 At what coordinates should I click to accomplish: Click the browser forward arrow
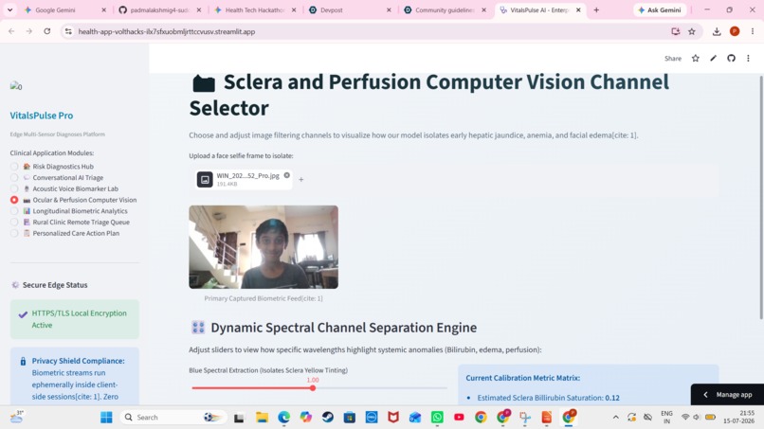click(29, 31)
